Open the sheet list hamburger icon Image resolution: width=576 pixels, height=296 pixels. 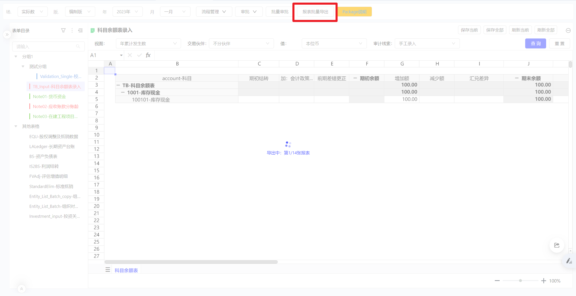pyautogui.click(x=108, y=270)
